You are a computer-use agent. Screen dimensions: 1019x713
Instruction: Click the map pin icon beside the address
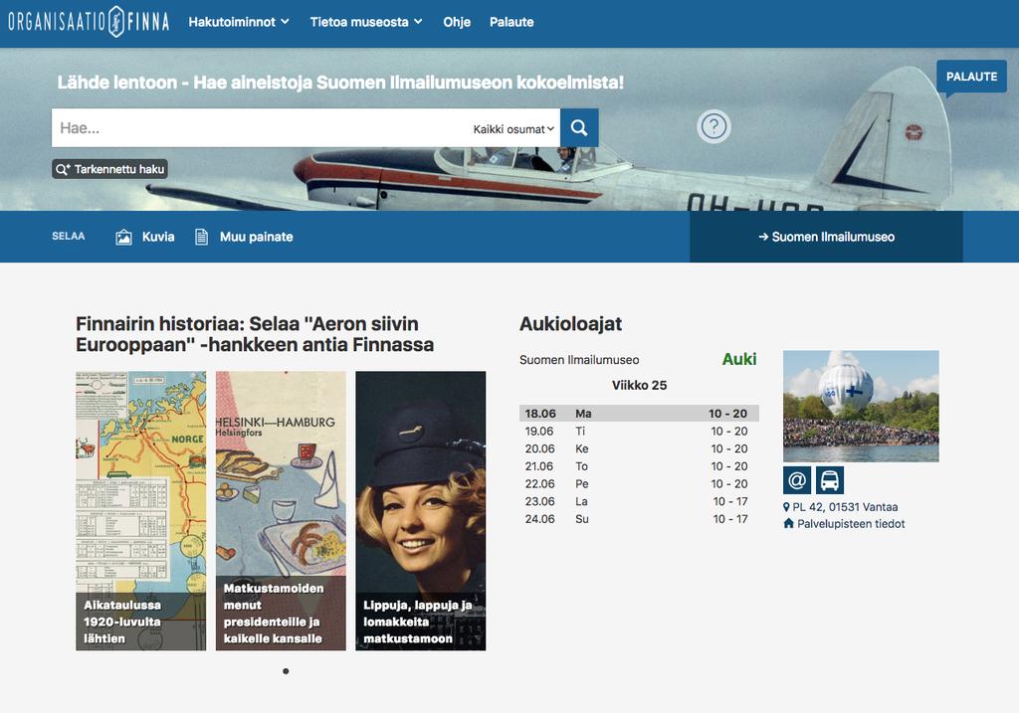point(786,507)
